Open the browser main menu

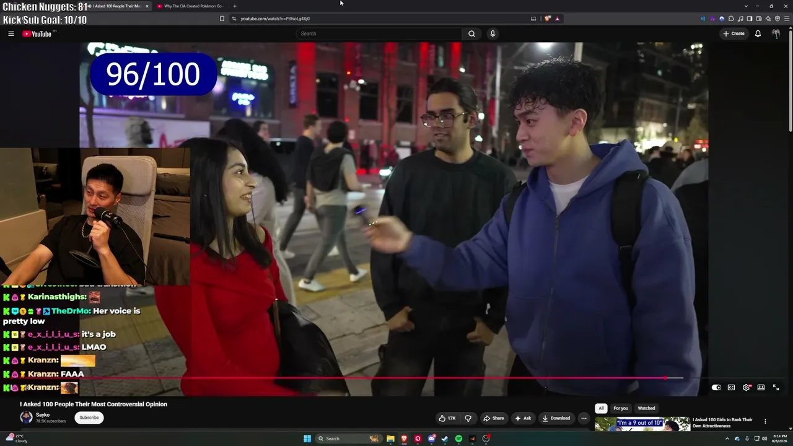(787, 19)
